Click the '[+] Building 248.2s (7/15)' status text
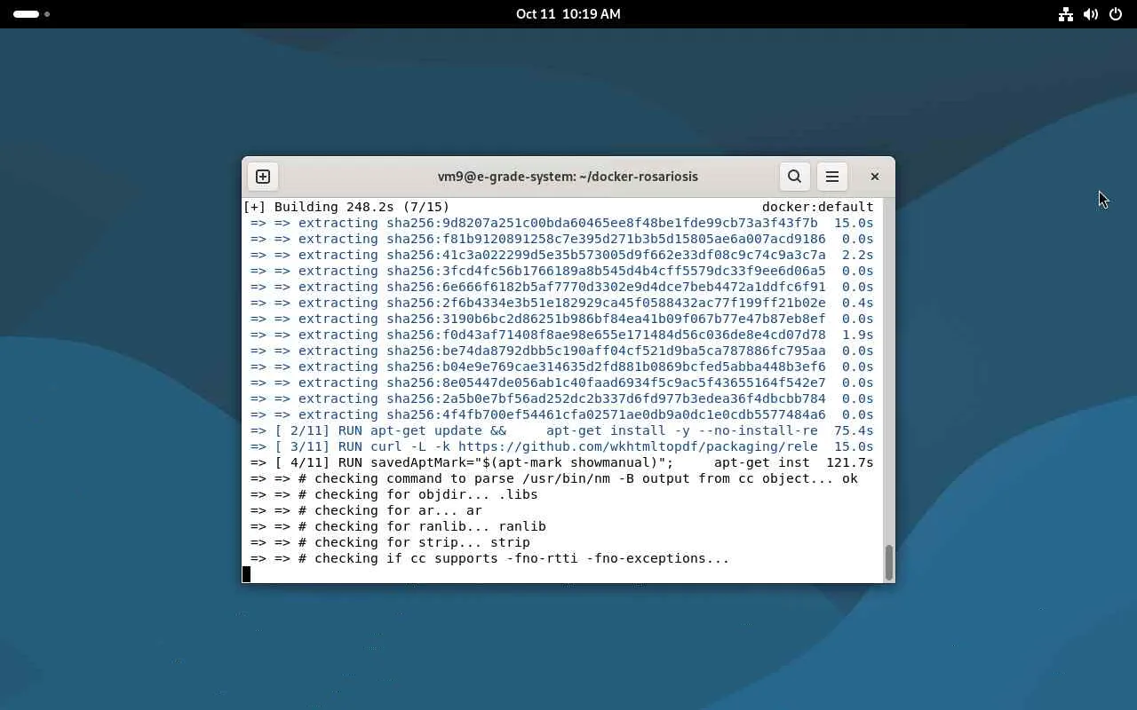 click(x=346, y=207)
